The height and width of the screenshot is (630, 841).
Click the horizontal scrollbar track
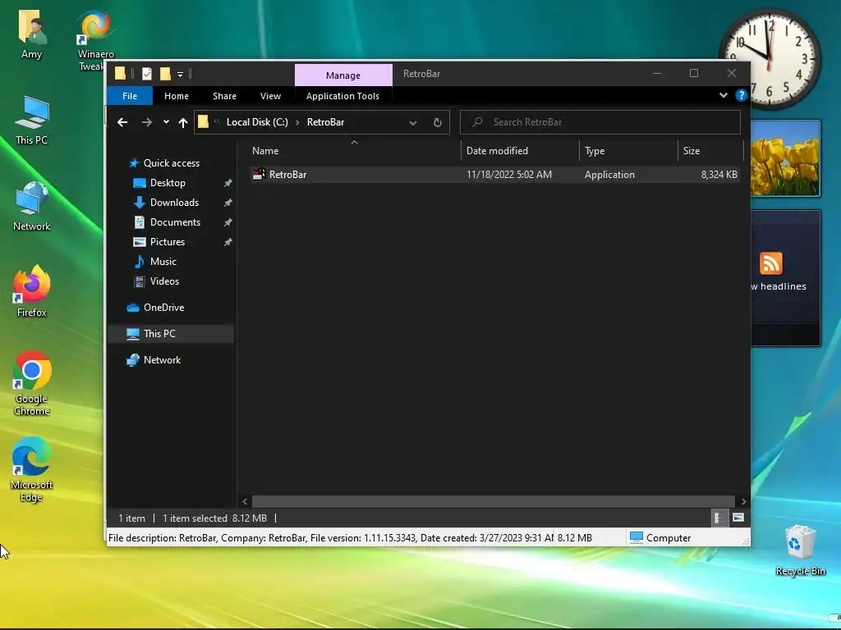tap(493, 501)
